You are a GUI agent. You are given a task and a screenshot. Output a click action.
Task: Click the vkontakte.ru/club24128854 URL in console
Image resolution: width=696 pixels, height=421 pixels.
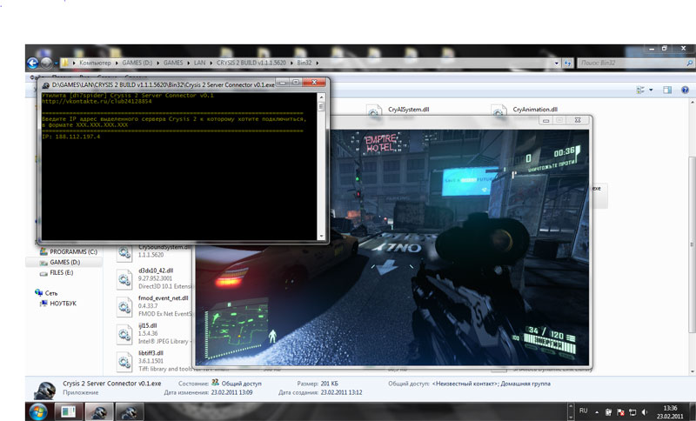(97, 102)
